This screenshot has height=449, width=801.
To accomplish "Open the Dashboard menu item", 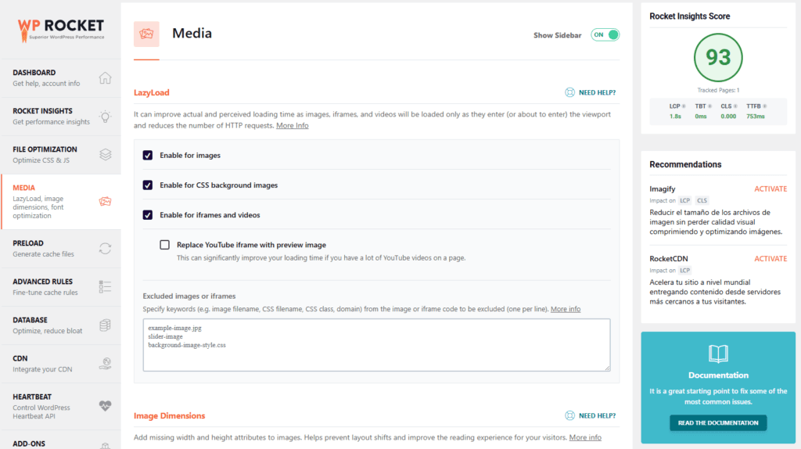I will 61,77.
